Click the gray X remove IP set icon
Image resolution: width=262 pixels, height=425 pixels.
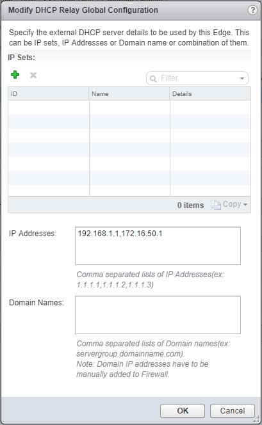(x=33, y=75)
